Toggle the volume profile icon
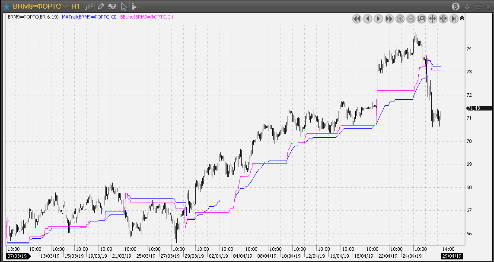Image resolution: width=494 pixels, height=262 pixels. pos(135,6)
